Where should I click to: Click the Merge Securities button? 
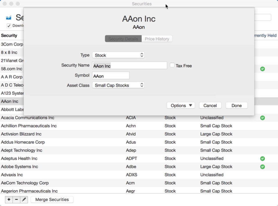(52, 200)
